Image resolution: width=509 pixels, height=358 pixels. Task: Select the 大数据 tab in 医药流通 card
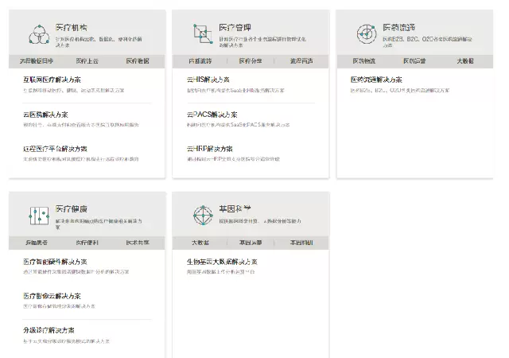(x=464, y=61)
